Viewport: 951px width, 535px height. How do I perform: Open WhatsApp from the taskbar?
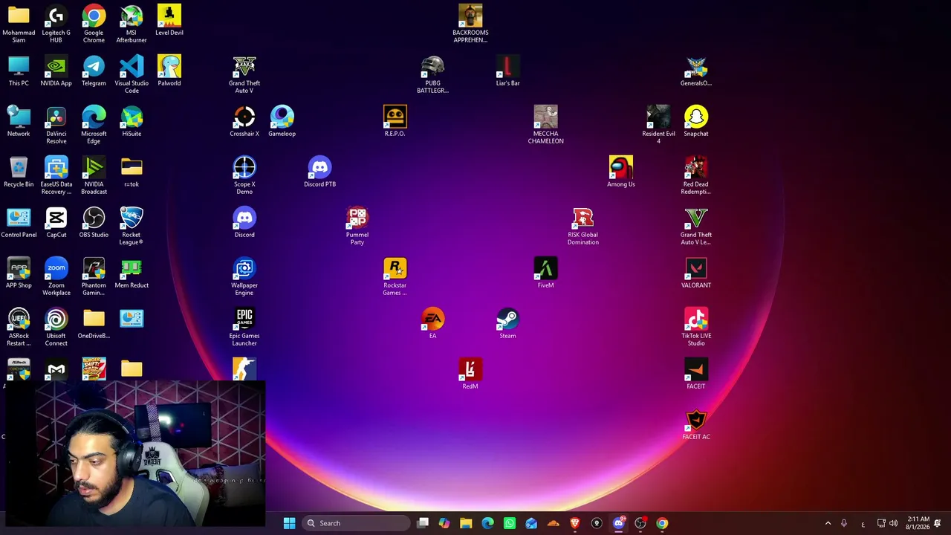pyautogui.click(x=510, y=523)
